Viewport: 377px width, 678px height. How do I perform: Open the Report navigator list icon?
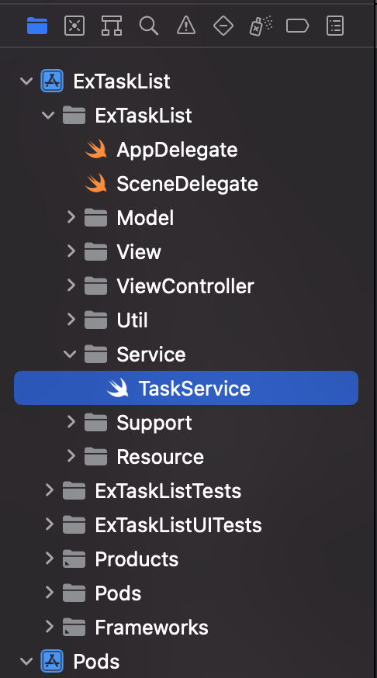[335, 26]
